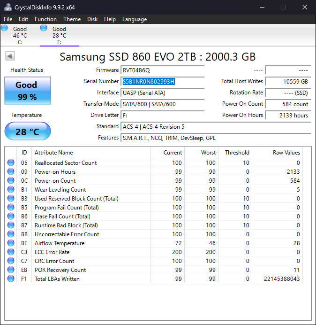Click the CRC Error Count attribute name

click(x=54, y=261)
